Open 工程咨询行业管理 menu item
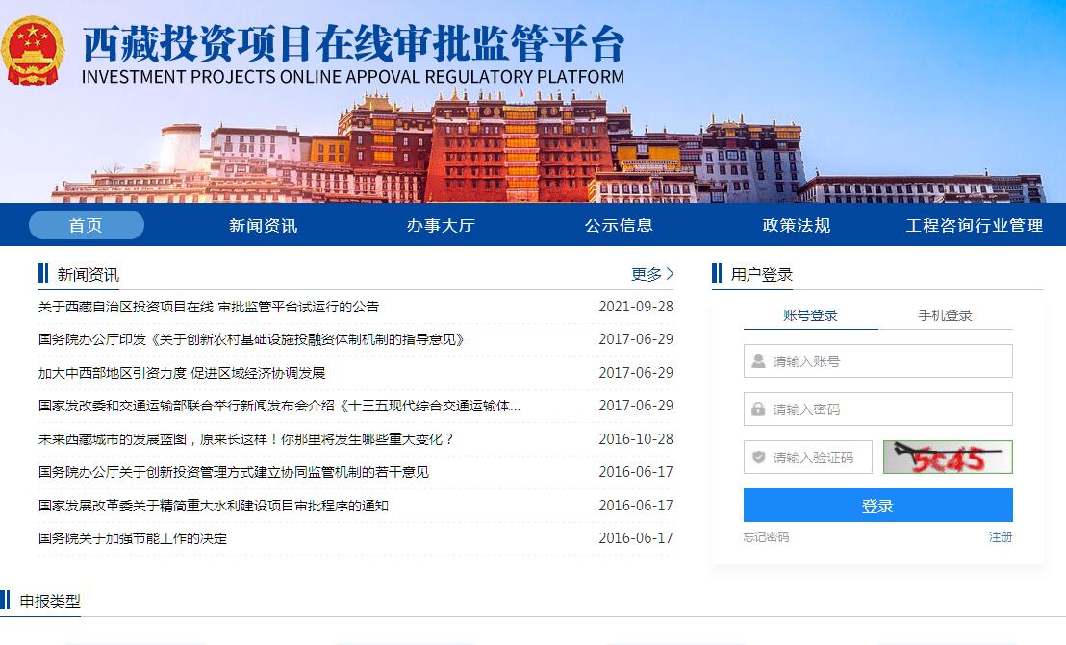Screen dimensions: 1066x645 (974, 225)
